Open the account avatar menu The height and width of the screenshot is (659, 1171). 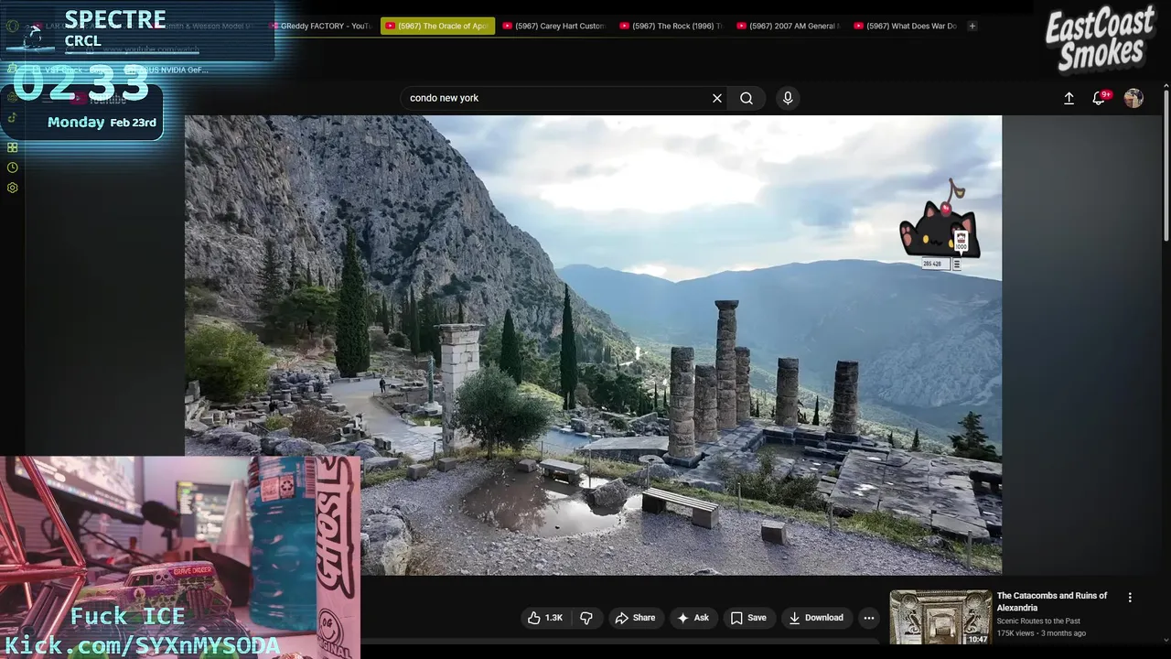pos(1133,98)
